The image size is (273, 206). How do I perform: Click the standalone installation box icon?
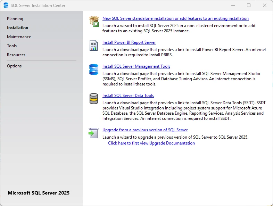pos(94,21)
